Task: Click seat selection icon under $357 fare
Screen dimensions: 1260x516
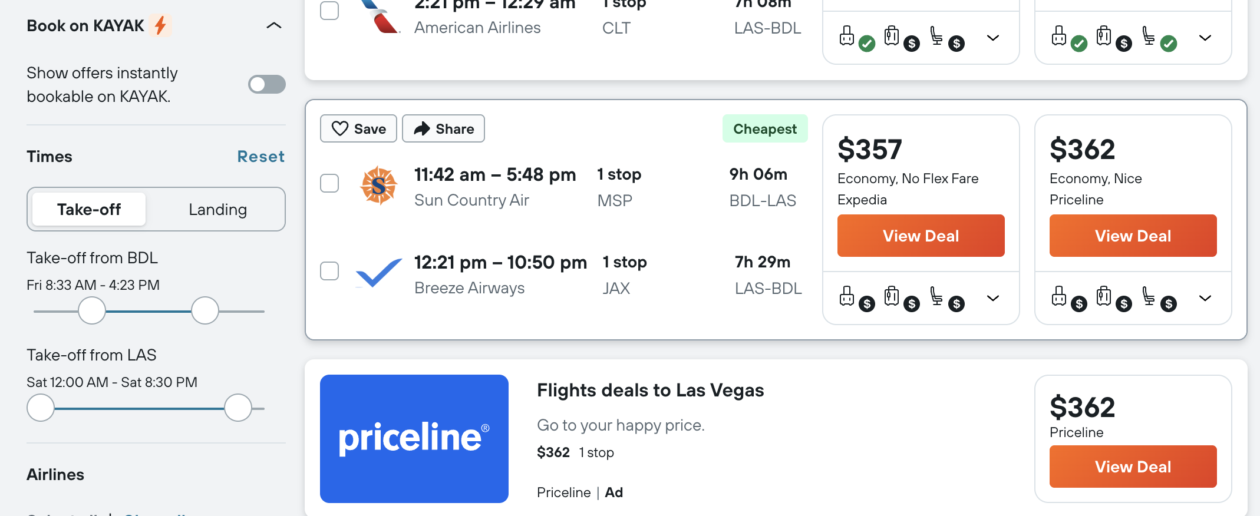Action: (936, 296)
